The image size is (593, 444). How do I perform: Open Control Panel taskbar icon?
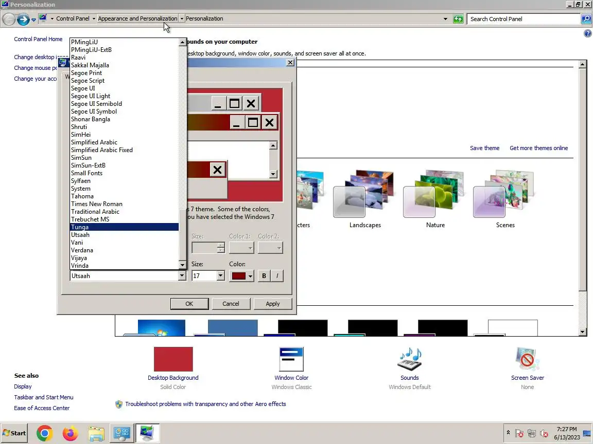[122, 433]
